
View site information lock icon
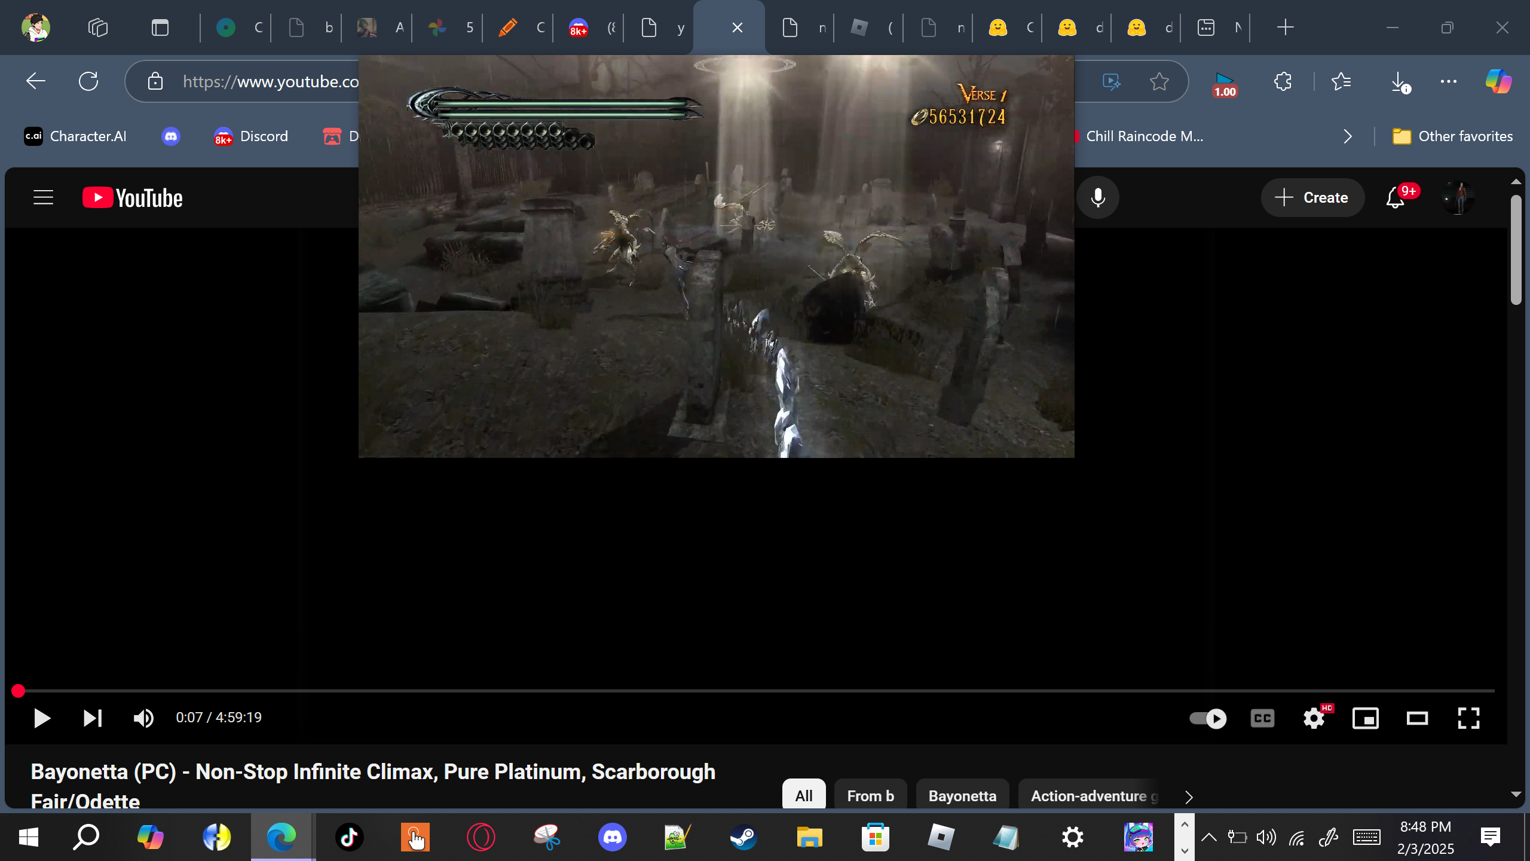[x=155, y=81]
